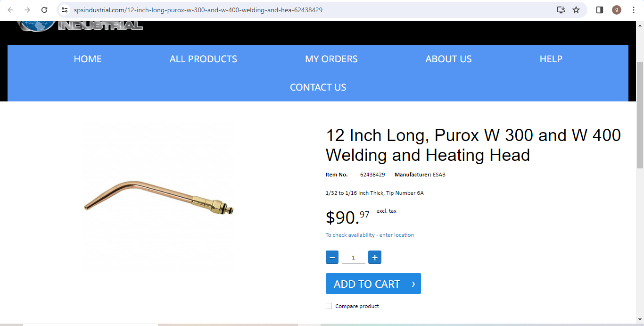The height and width of the screenshot is (326, 644).
Task: Decrease quantity with the minus button
Action: (332, 257)
